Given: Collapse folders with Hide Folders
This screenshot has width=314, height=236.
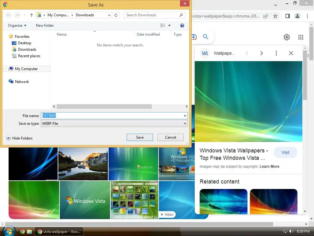Looking at the screenshot, I should pos(19,138).
